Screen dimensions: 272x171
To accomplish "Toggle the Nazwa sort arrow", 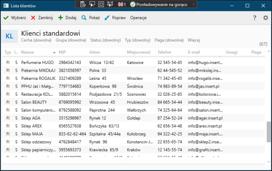I will (x=54, y=53).
